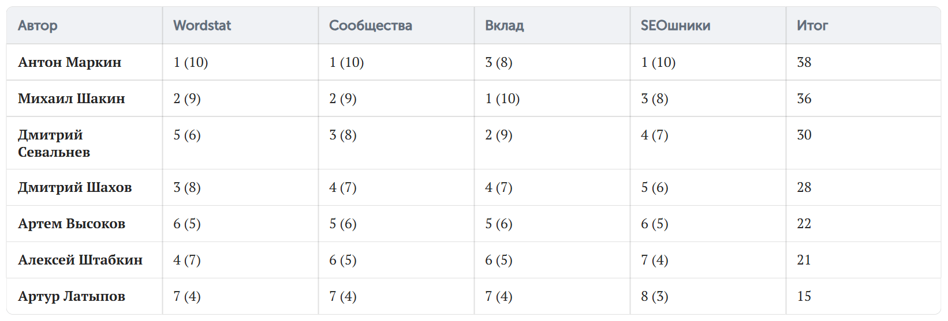Select Алексей Штабкин's total score 21

804,260
